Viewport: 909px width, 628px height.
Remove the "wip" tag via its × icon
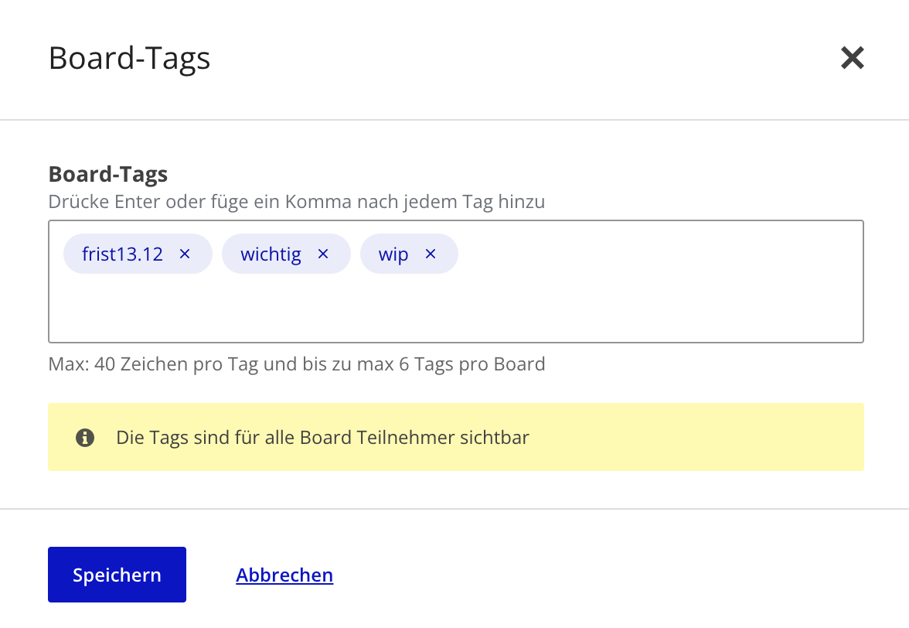coord(430,253)
